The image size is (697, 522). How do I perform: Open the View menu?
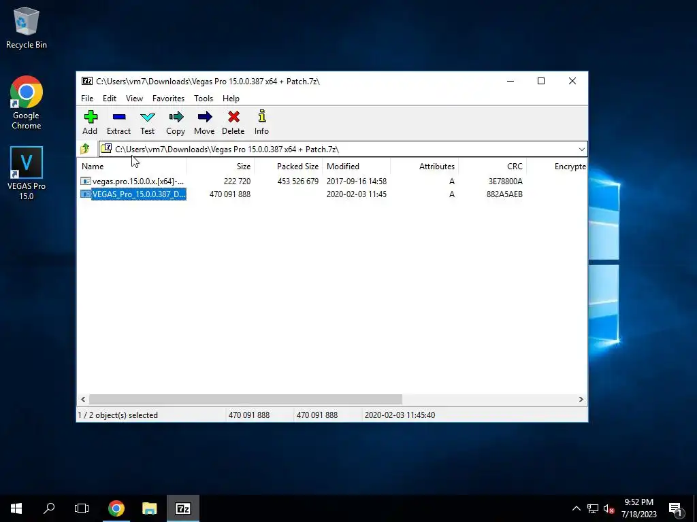(x=134, y=99)
